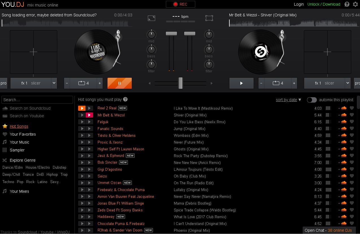360x234 pixels.
Task: Open the help question mark icon in header
Action: tap(347, 4)
